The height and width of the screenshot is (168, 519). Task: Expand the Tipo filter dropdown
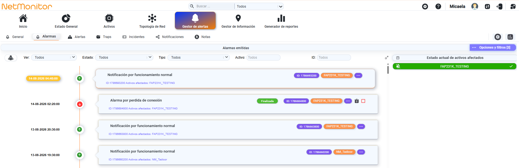click(x=199, y=58)
